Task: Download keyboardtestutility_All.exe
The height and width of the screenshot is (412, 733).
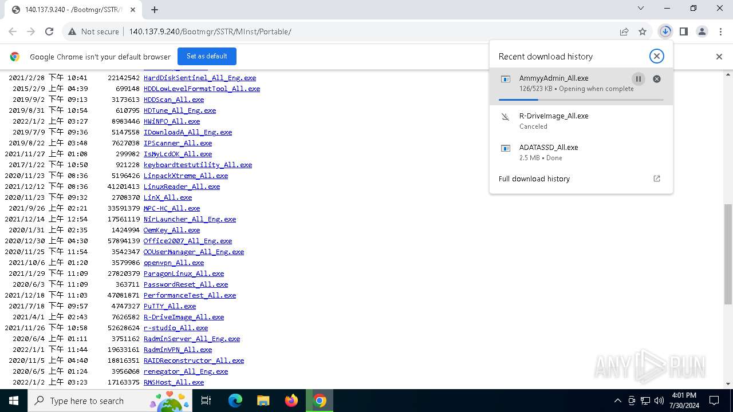Action: [198, 165]
